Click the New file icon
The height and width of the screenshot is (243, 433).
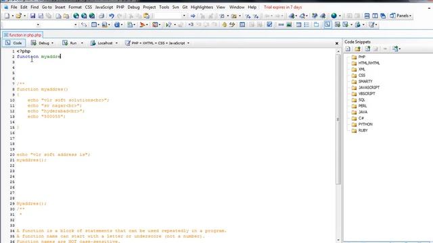pyautogui.click(x=7, y=16)
